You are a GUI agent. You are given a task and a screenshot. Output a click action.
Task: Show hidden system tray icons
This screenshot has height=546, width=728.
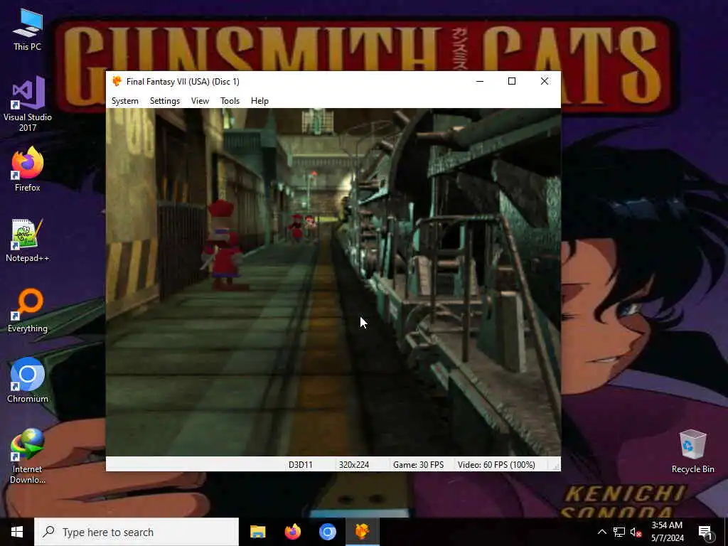601,532
